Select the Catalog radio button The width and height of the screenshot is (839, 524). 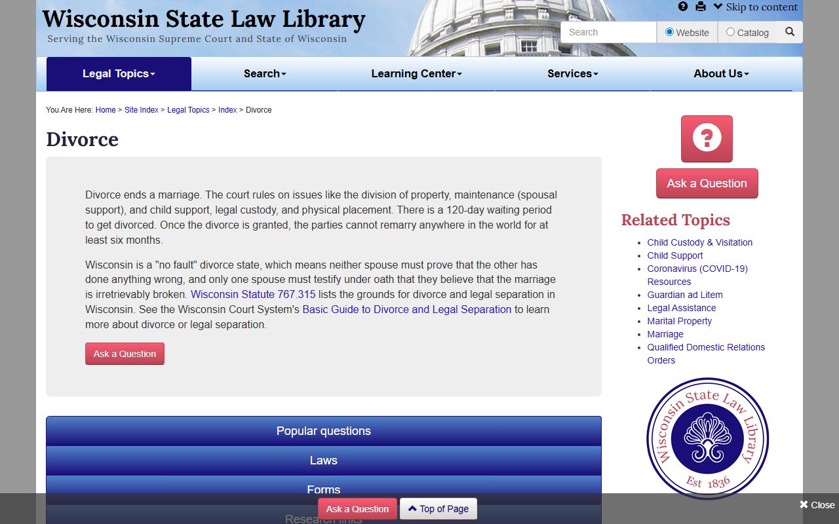pyautogui.click(x=730, y=31)
